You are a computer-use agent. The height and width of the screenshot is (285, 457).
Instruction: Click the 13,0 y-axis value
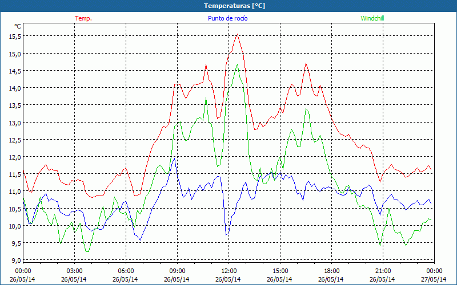pos(15,123)
